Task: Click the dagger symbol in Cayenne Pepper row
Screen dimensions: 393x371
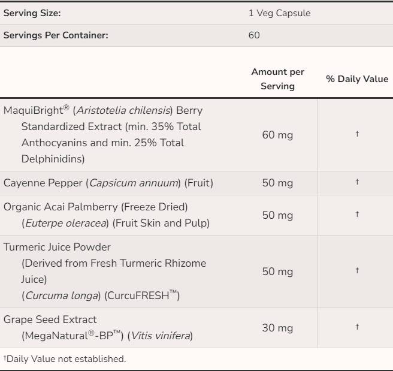Action: point(357,182)
